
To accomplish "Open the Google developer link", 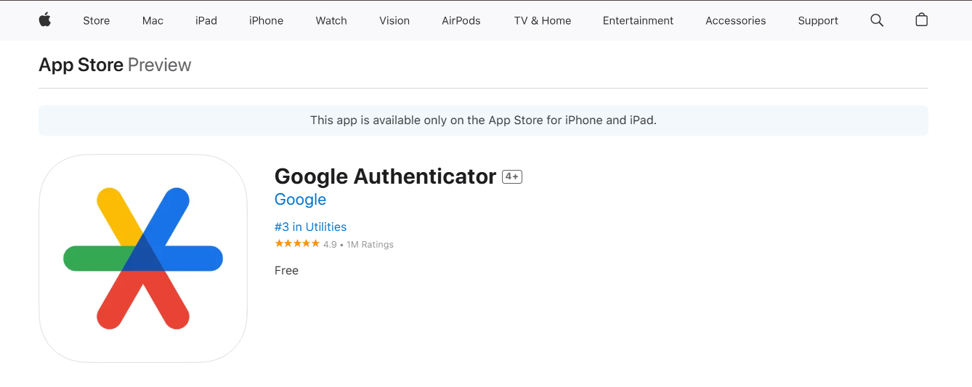I will (x=300, y=200).
